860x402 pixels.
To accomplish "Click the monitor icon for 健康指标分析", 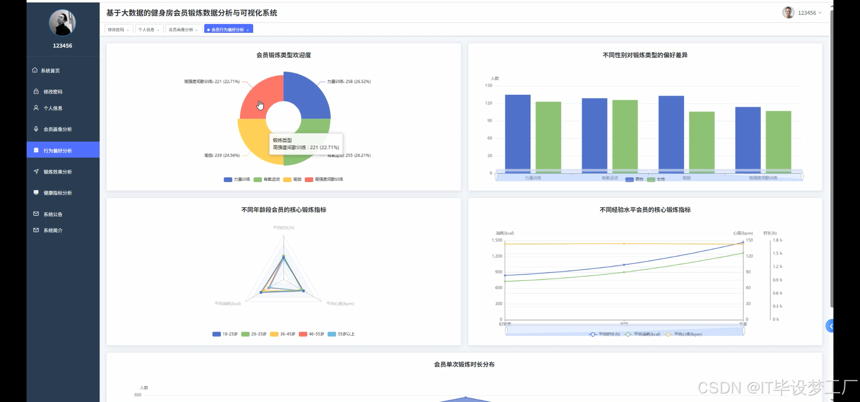I will point(36,192).
